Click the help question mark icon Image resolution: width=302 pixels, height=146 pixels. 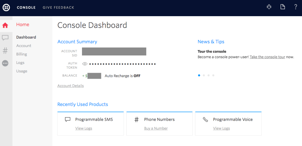click(296, 7)
